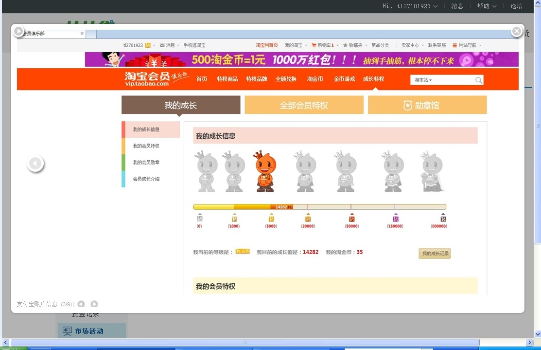Click the purple 150000 level badge icon

395,219
